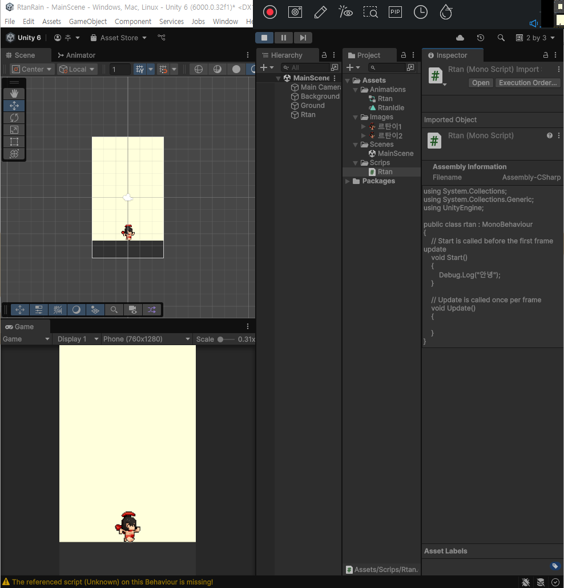The image size is (564, 588).
Task: Open Unity global search magnifier
Action: [501, 38]
